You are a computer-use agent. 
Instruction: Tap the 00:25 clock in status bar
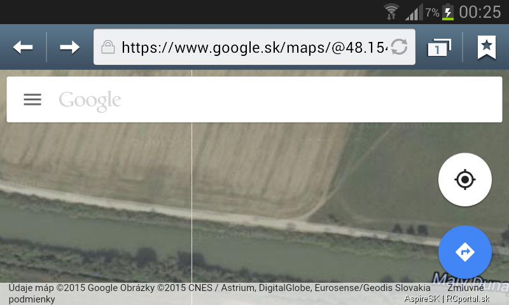480,12
